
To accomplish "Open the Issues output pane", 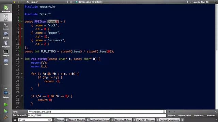I will pyautogui.click(x=59, y=120).
